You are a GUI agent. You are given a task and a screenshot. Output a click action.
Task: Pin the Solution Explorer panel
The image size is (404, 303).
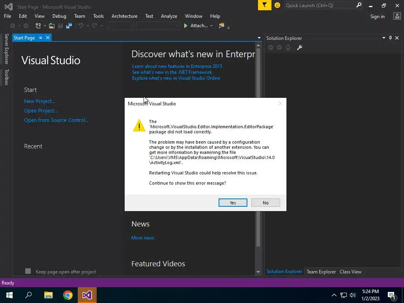pos(390,38)
